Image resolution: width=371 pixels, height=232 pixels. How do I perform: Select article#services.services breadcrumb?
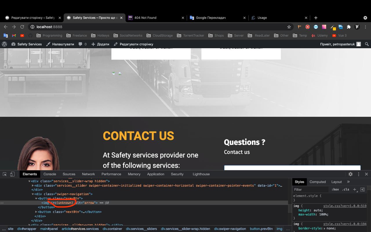[80, 229]
